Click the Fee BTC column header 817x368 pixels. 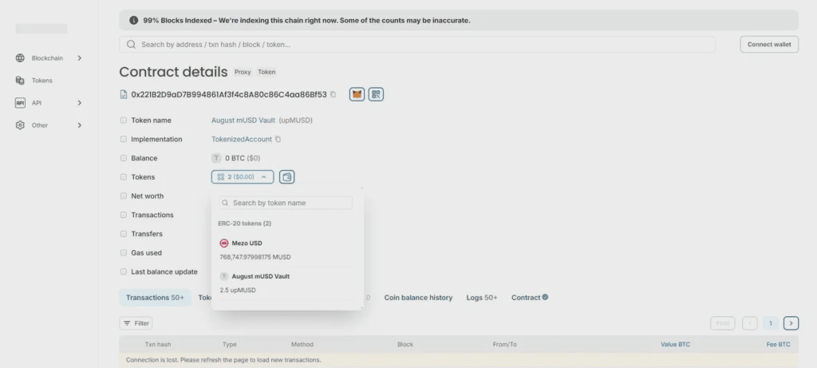(778, 344)
